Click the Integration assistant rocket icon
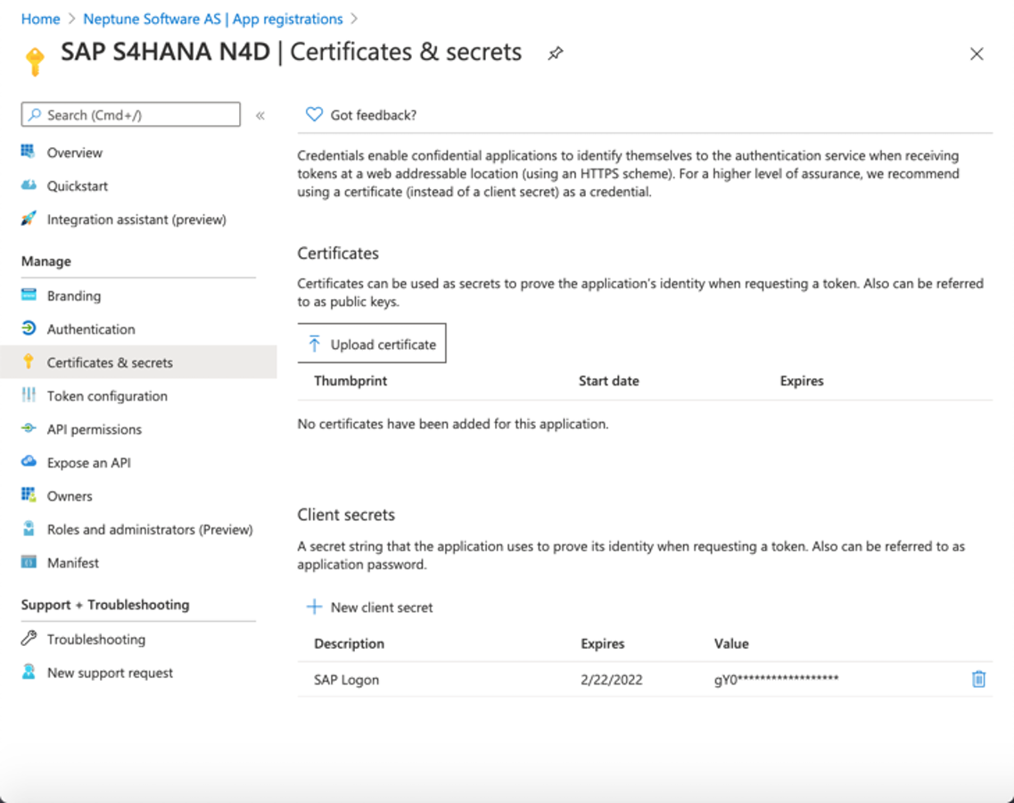Screen dimensions: 1014x803 pos(29,219)
